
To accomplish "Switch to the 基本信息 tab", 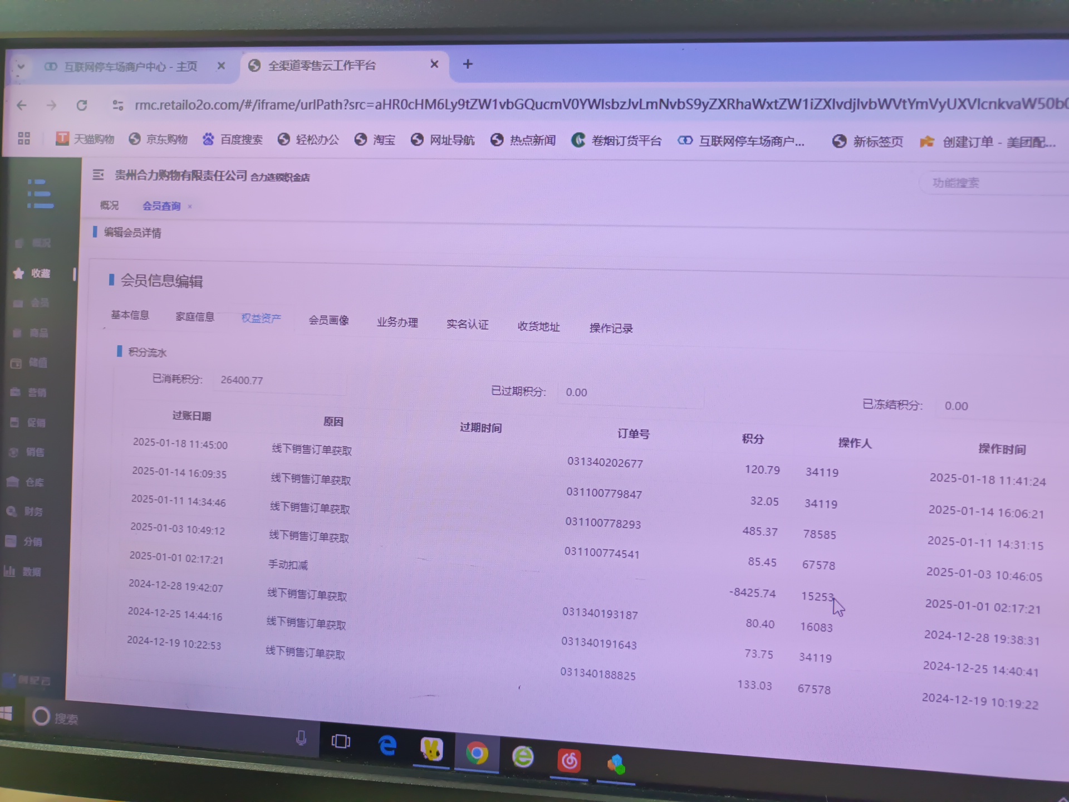I will 130,315.
